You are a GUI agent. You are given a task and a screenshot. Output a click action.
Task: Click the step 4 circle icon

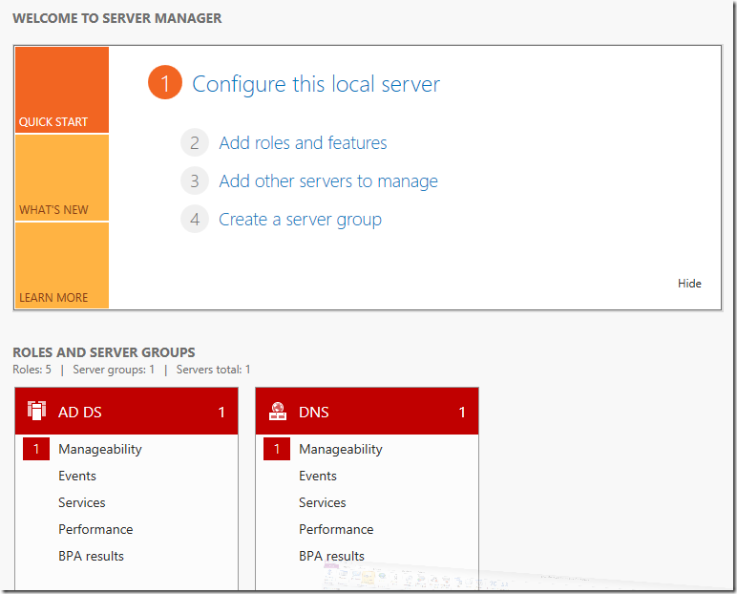(x=195, y=220)
